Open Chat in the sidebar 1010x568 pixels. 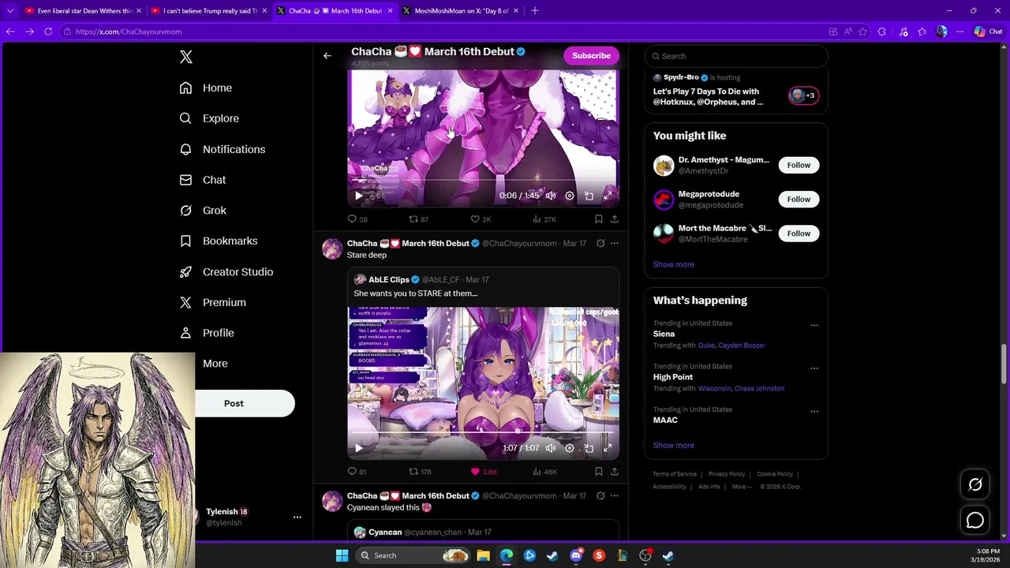coord(203,180)
